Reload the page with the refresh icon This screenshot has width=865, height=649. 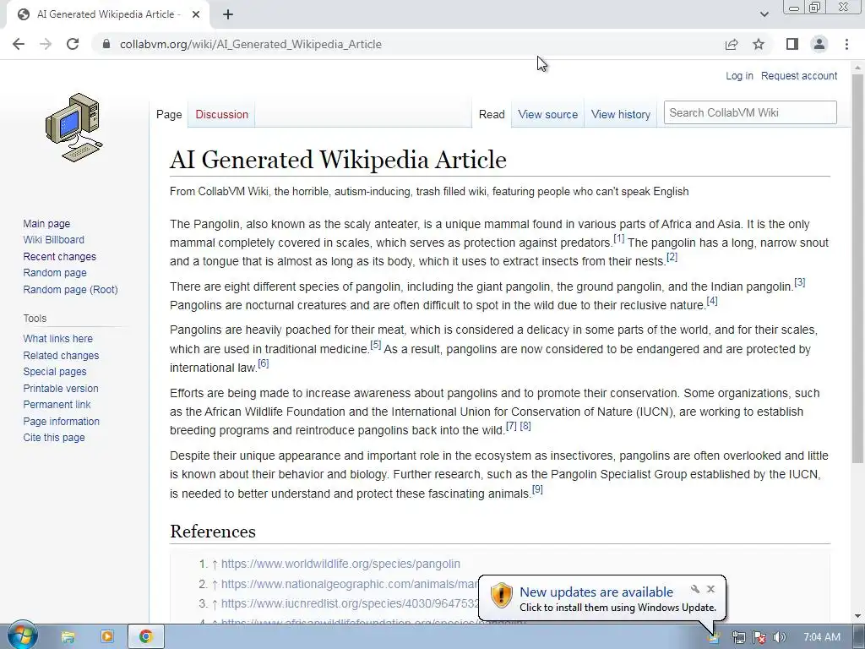click(x=73, y=44)
